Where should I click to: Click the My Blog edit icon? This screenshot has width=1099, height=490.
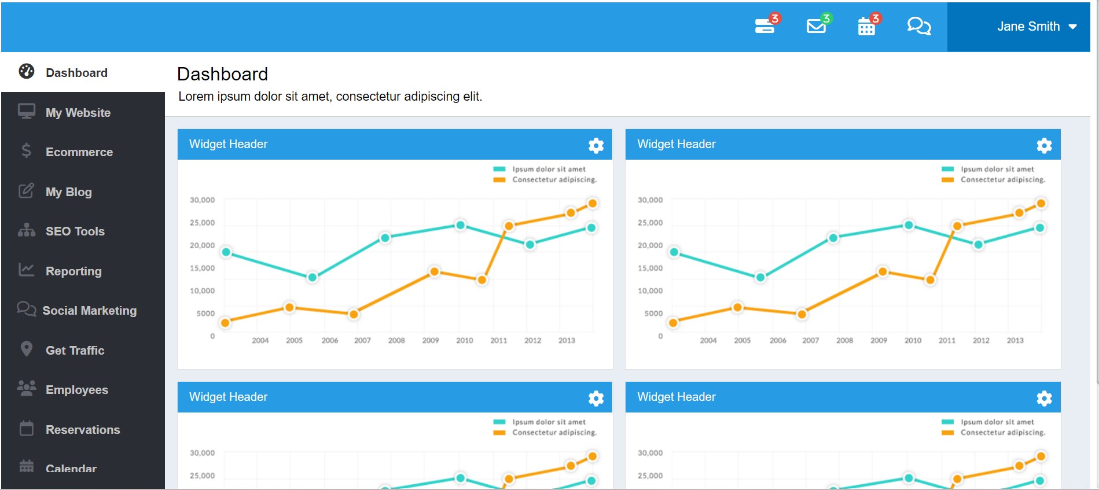(x=27, y=190)
